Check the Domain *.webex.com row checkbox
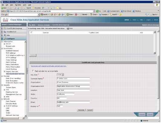The width and height of the screenshot is (161, 123). [31, 33]
